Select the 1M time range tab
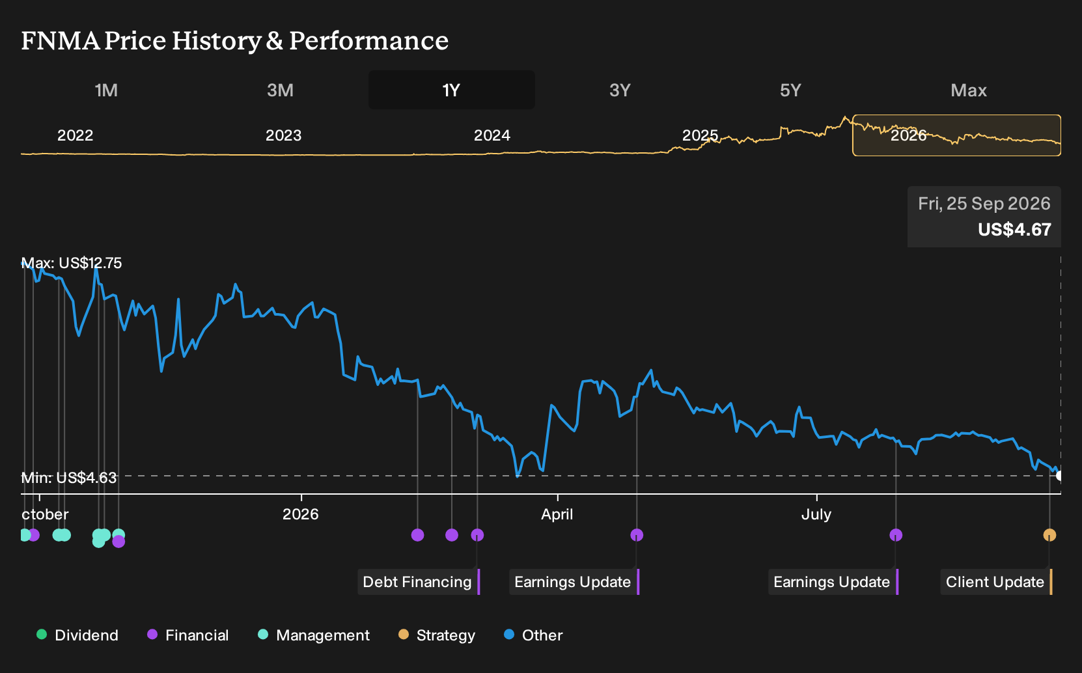Screen dimensions: 1082x673 coord(106,90)
